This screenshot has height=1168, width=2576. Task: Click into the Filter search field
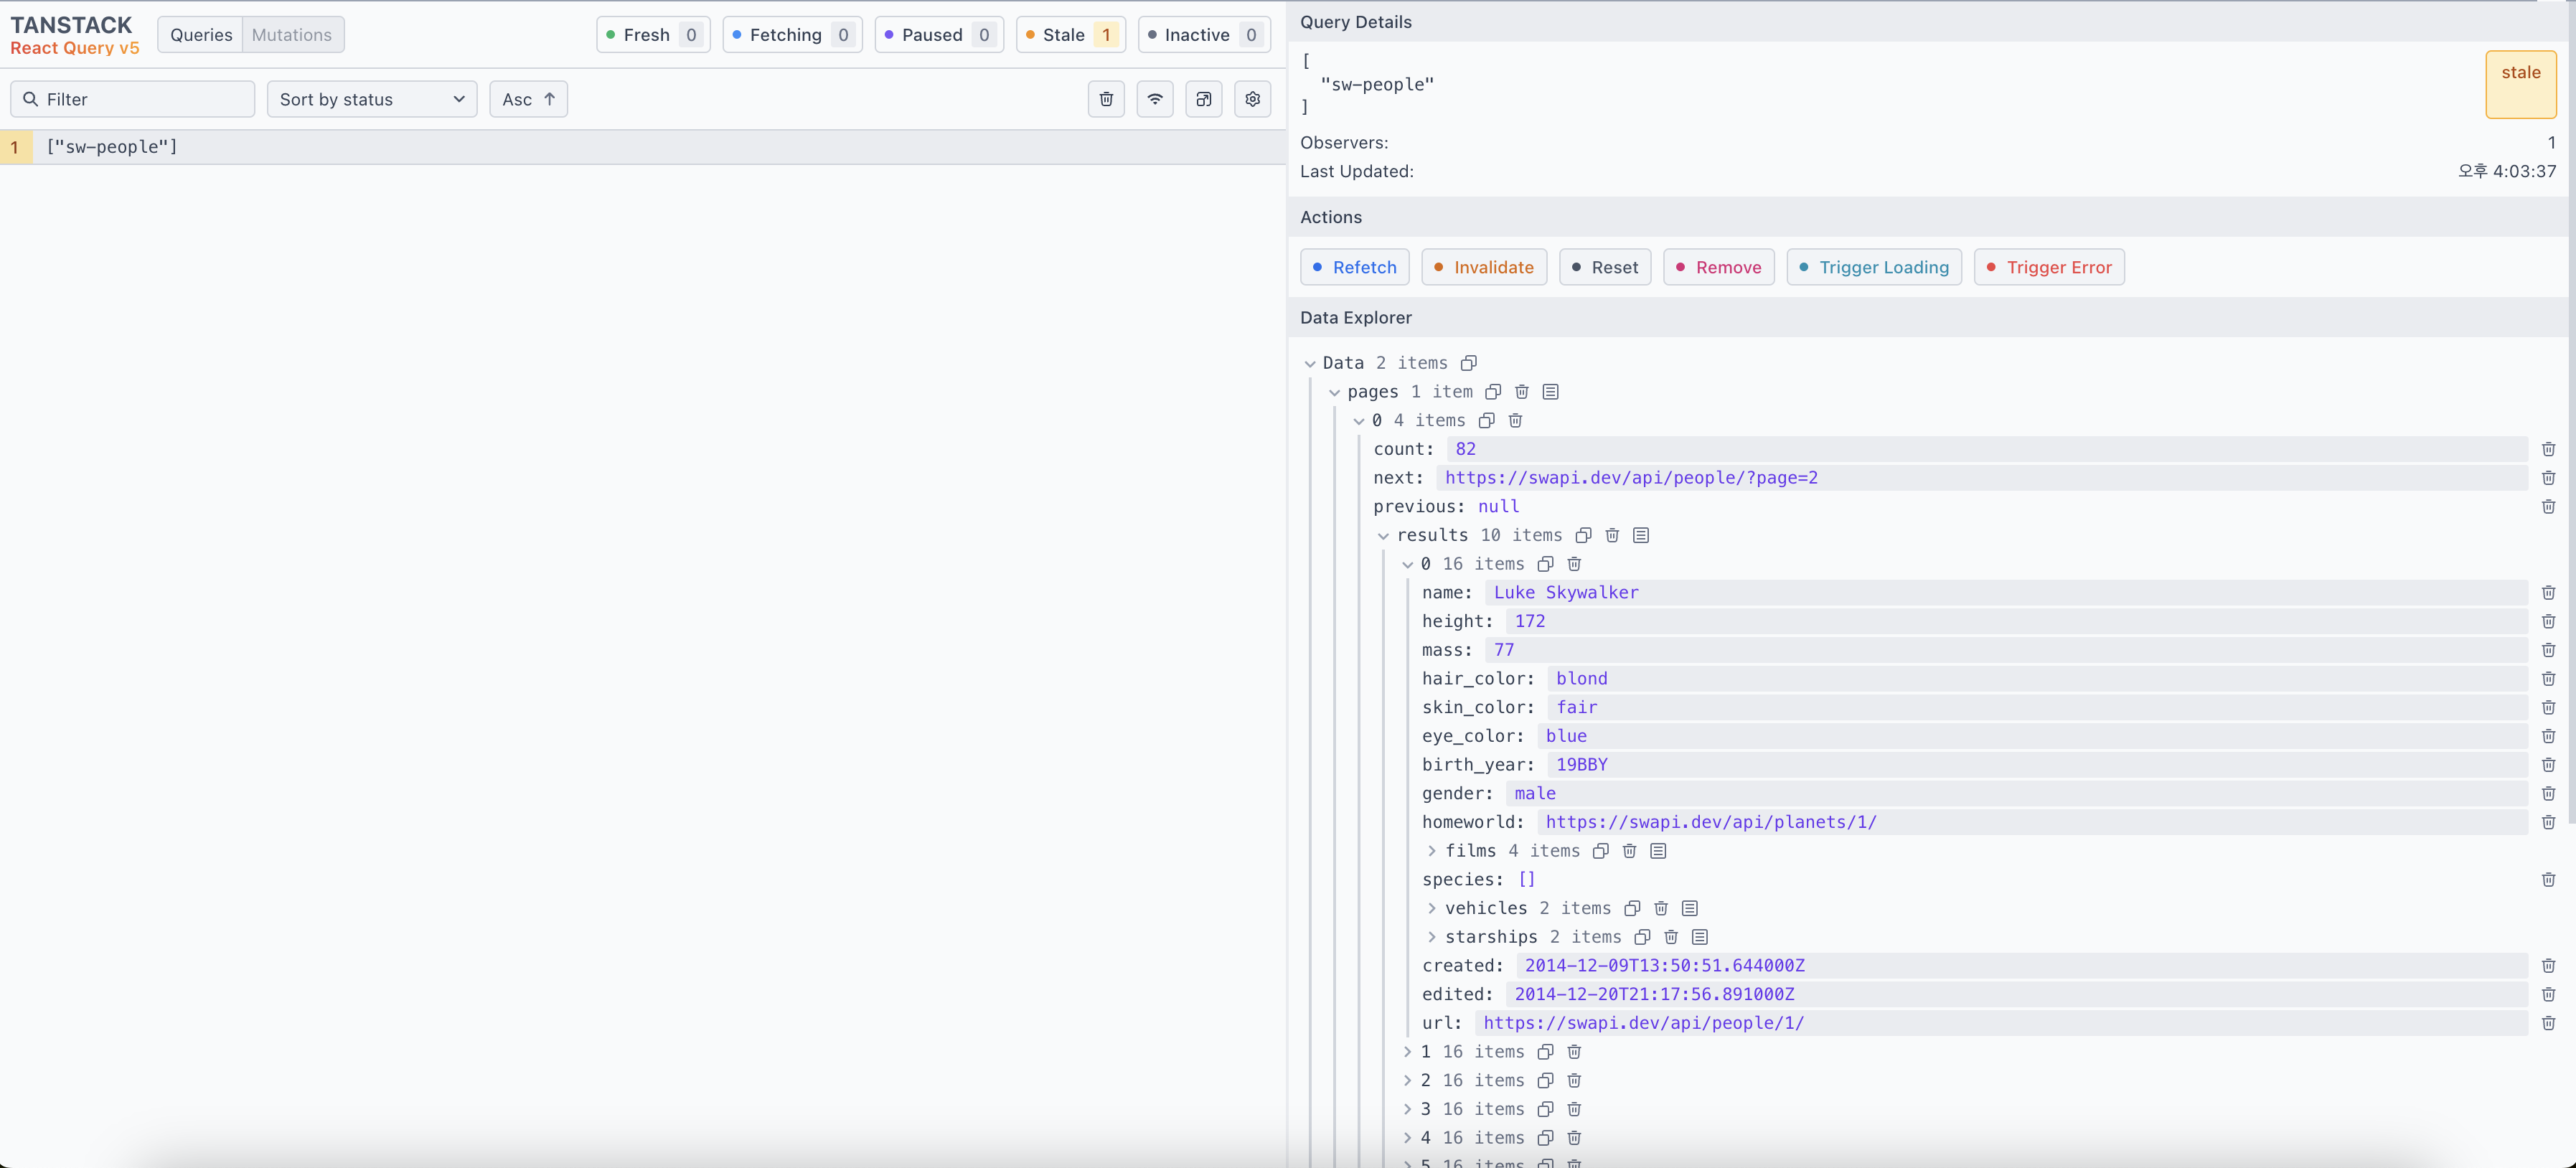[140, 99]
